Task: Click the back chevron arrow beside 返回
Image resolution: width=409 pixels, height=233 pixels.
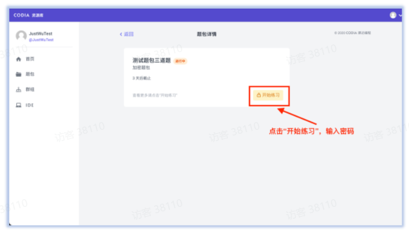Action: click(x=121, y=35)
